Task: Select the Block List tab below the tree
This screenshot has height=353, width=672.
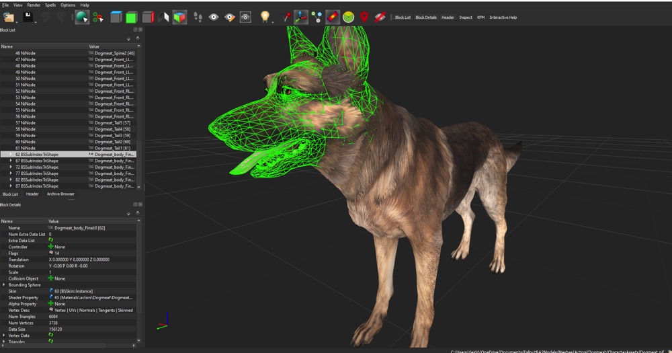Action: (10, 194)
